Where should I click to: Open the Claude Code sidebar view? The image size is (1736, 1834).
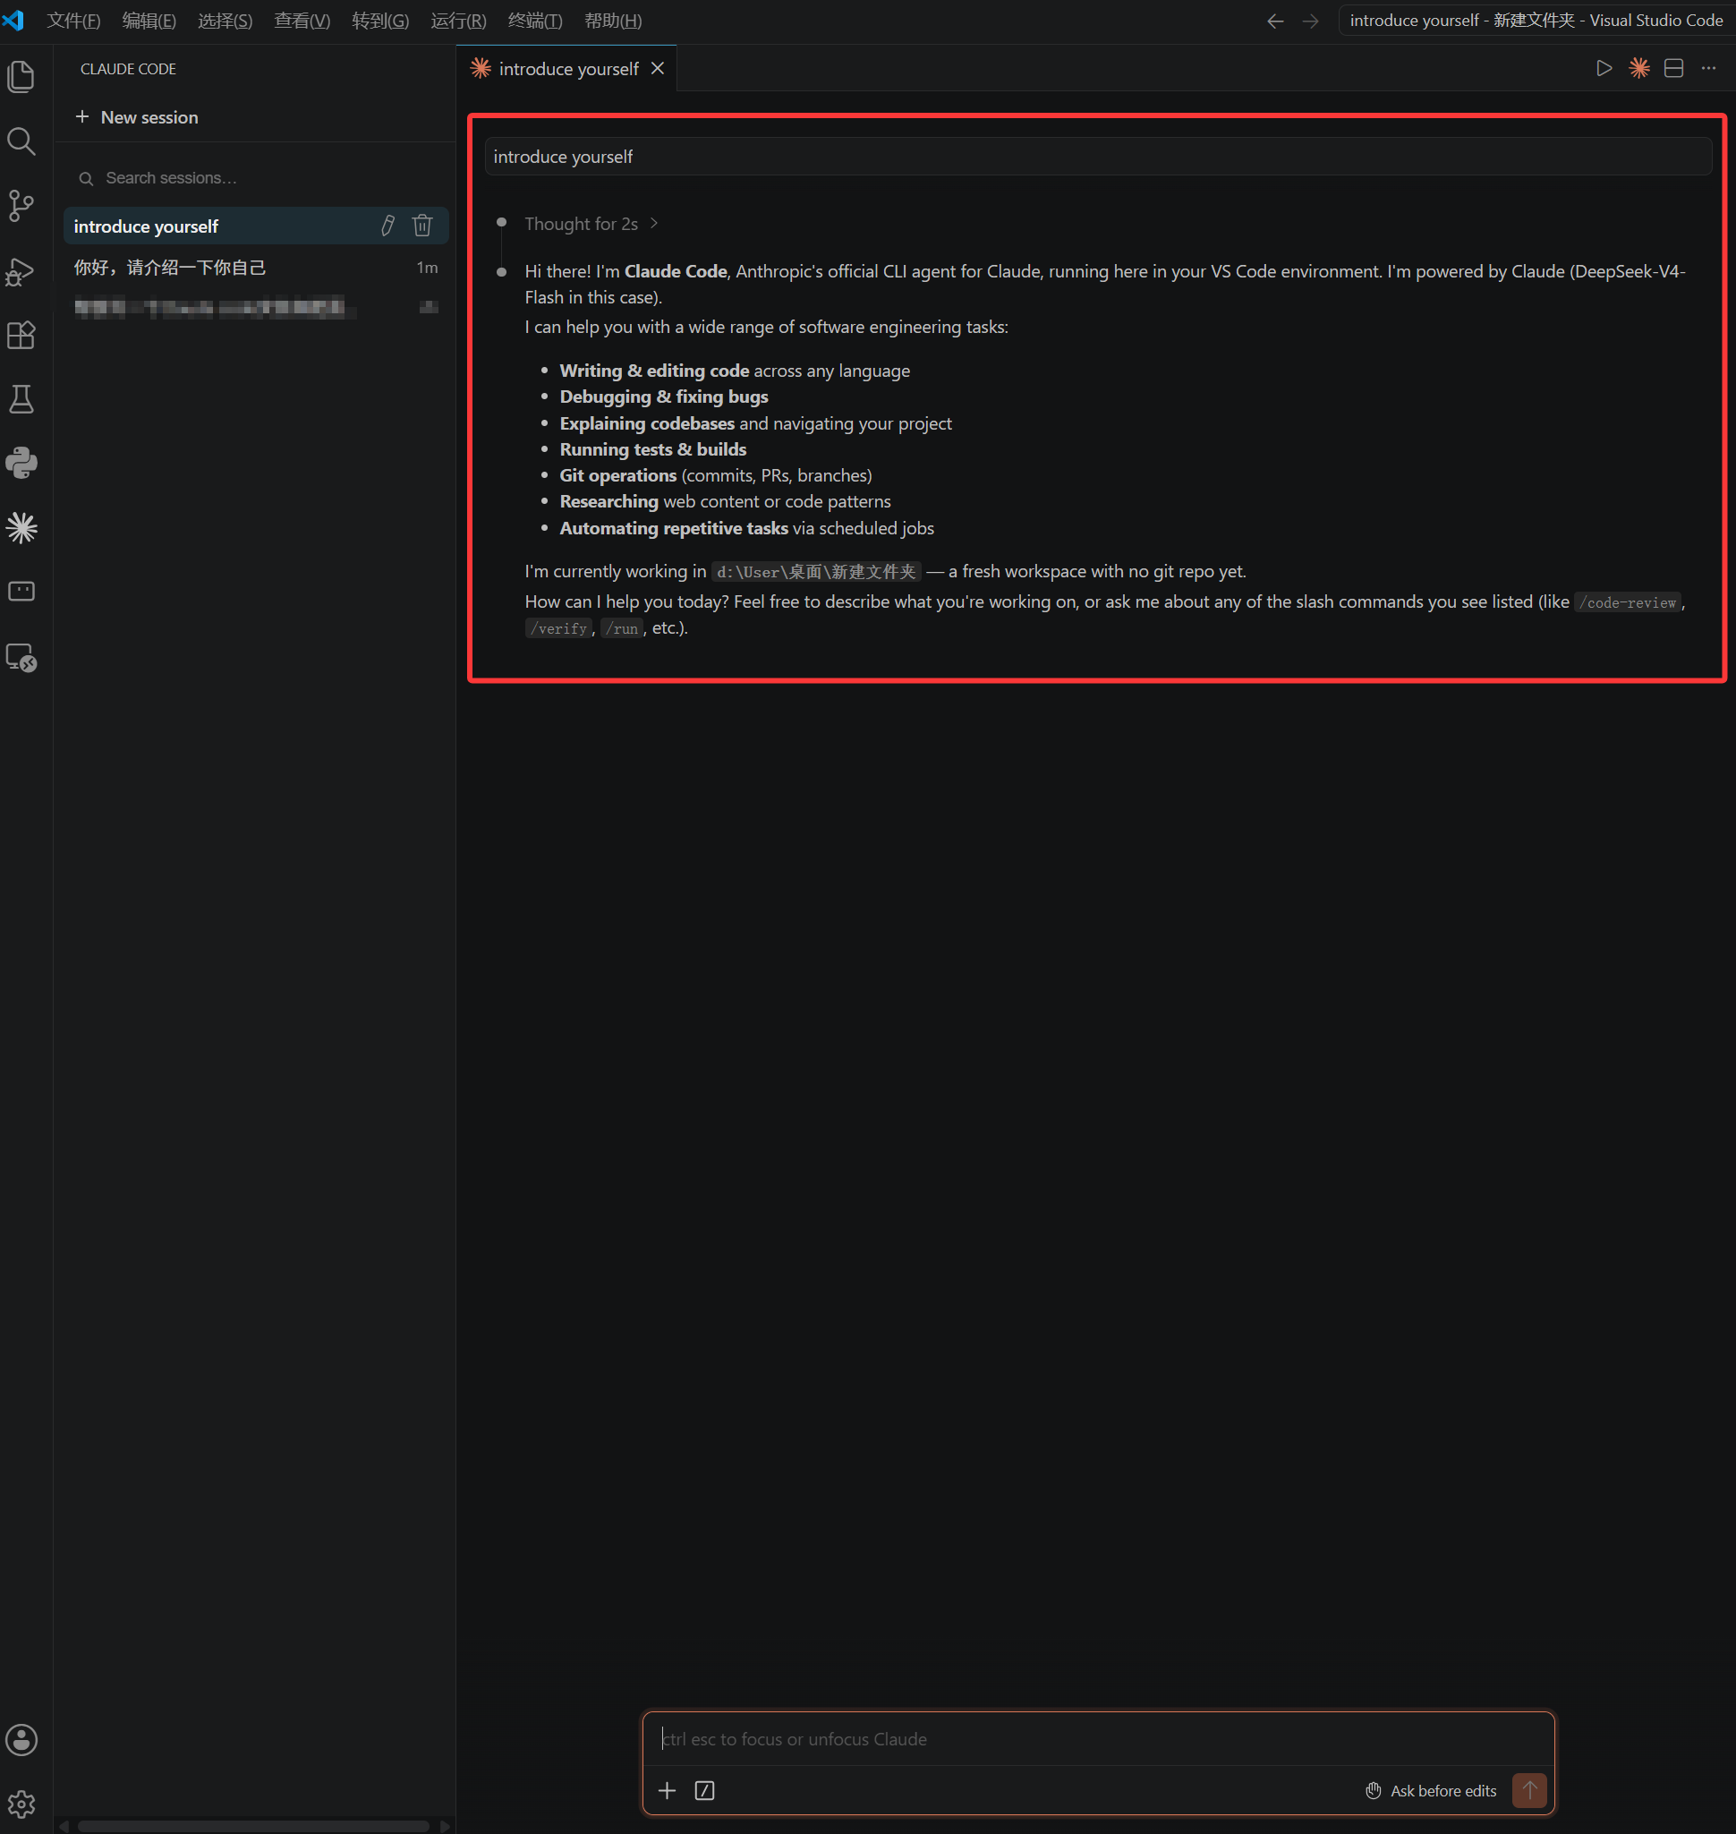pyautogui.click(x=21, y=528)
